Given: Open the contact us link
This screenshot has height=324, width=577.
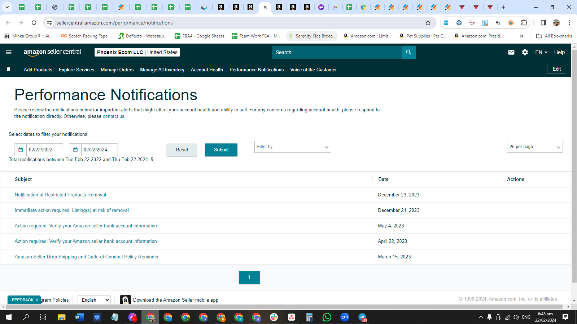Looking at the screenshot, I should [x=113, y=116].
